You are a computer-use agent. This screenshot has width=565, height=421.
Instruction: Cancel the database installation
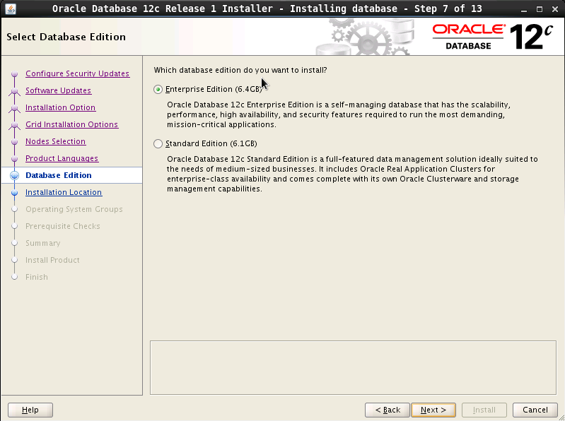coord(535,410)
